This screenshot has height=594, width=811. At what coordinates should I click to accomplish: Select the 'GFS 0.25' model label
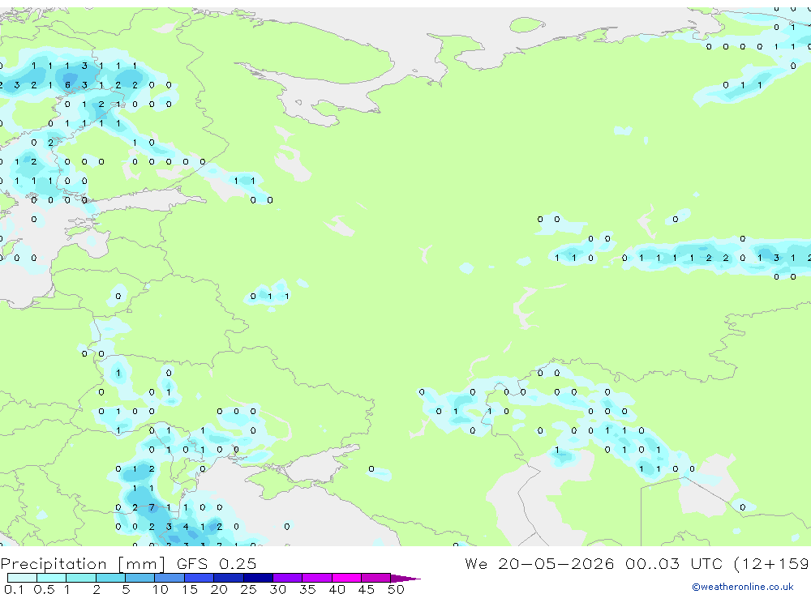[x=217, y=563]
